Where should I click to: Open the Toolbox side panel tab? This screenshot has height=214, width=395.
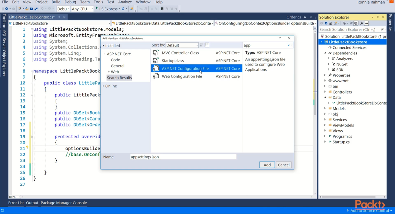click(x=4, y=21)
